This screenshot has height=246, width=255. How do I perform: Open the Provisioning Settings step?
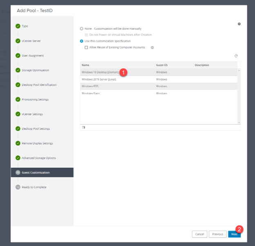point(35,99)
